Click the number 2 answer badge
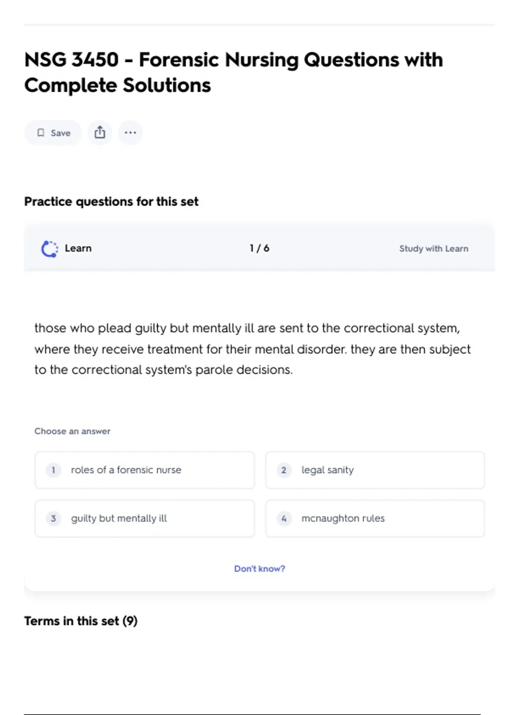The width and height of the screenshot is (505, 715). click(284, 470)
